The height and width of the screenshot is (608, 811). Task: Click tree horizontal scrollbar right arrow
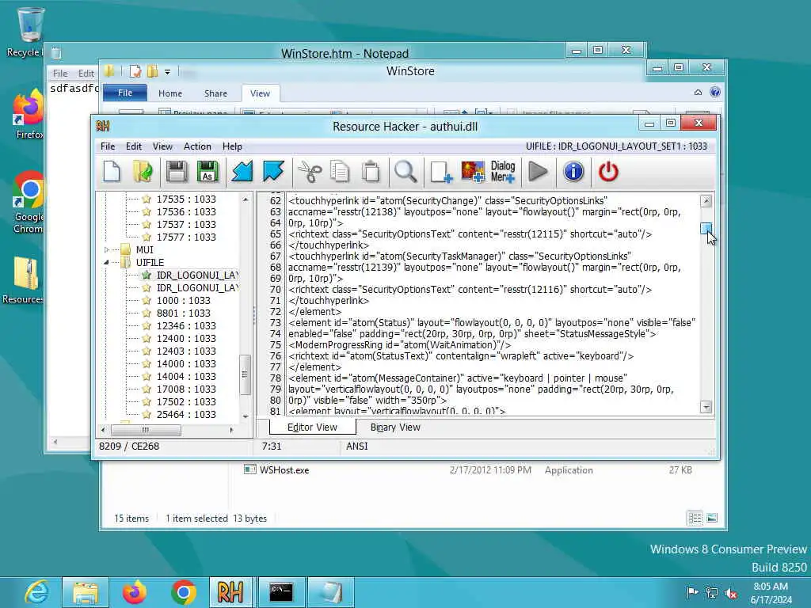pos(231,430)
